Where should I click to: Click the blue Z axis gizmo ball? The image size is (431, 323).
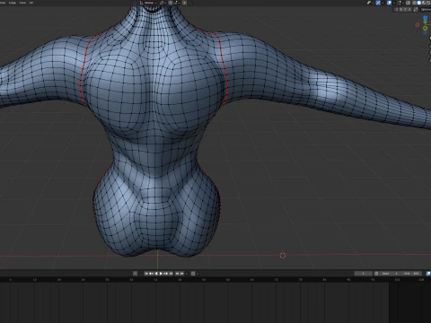pyautogui.click(x=426, y=18)
